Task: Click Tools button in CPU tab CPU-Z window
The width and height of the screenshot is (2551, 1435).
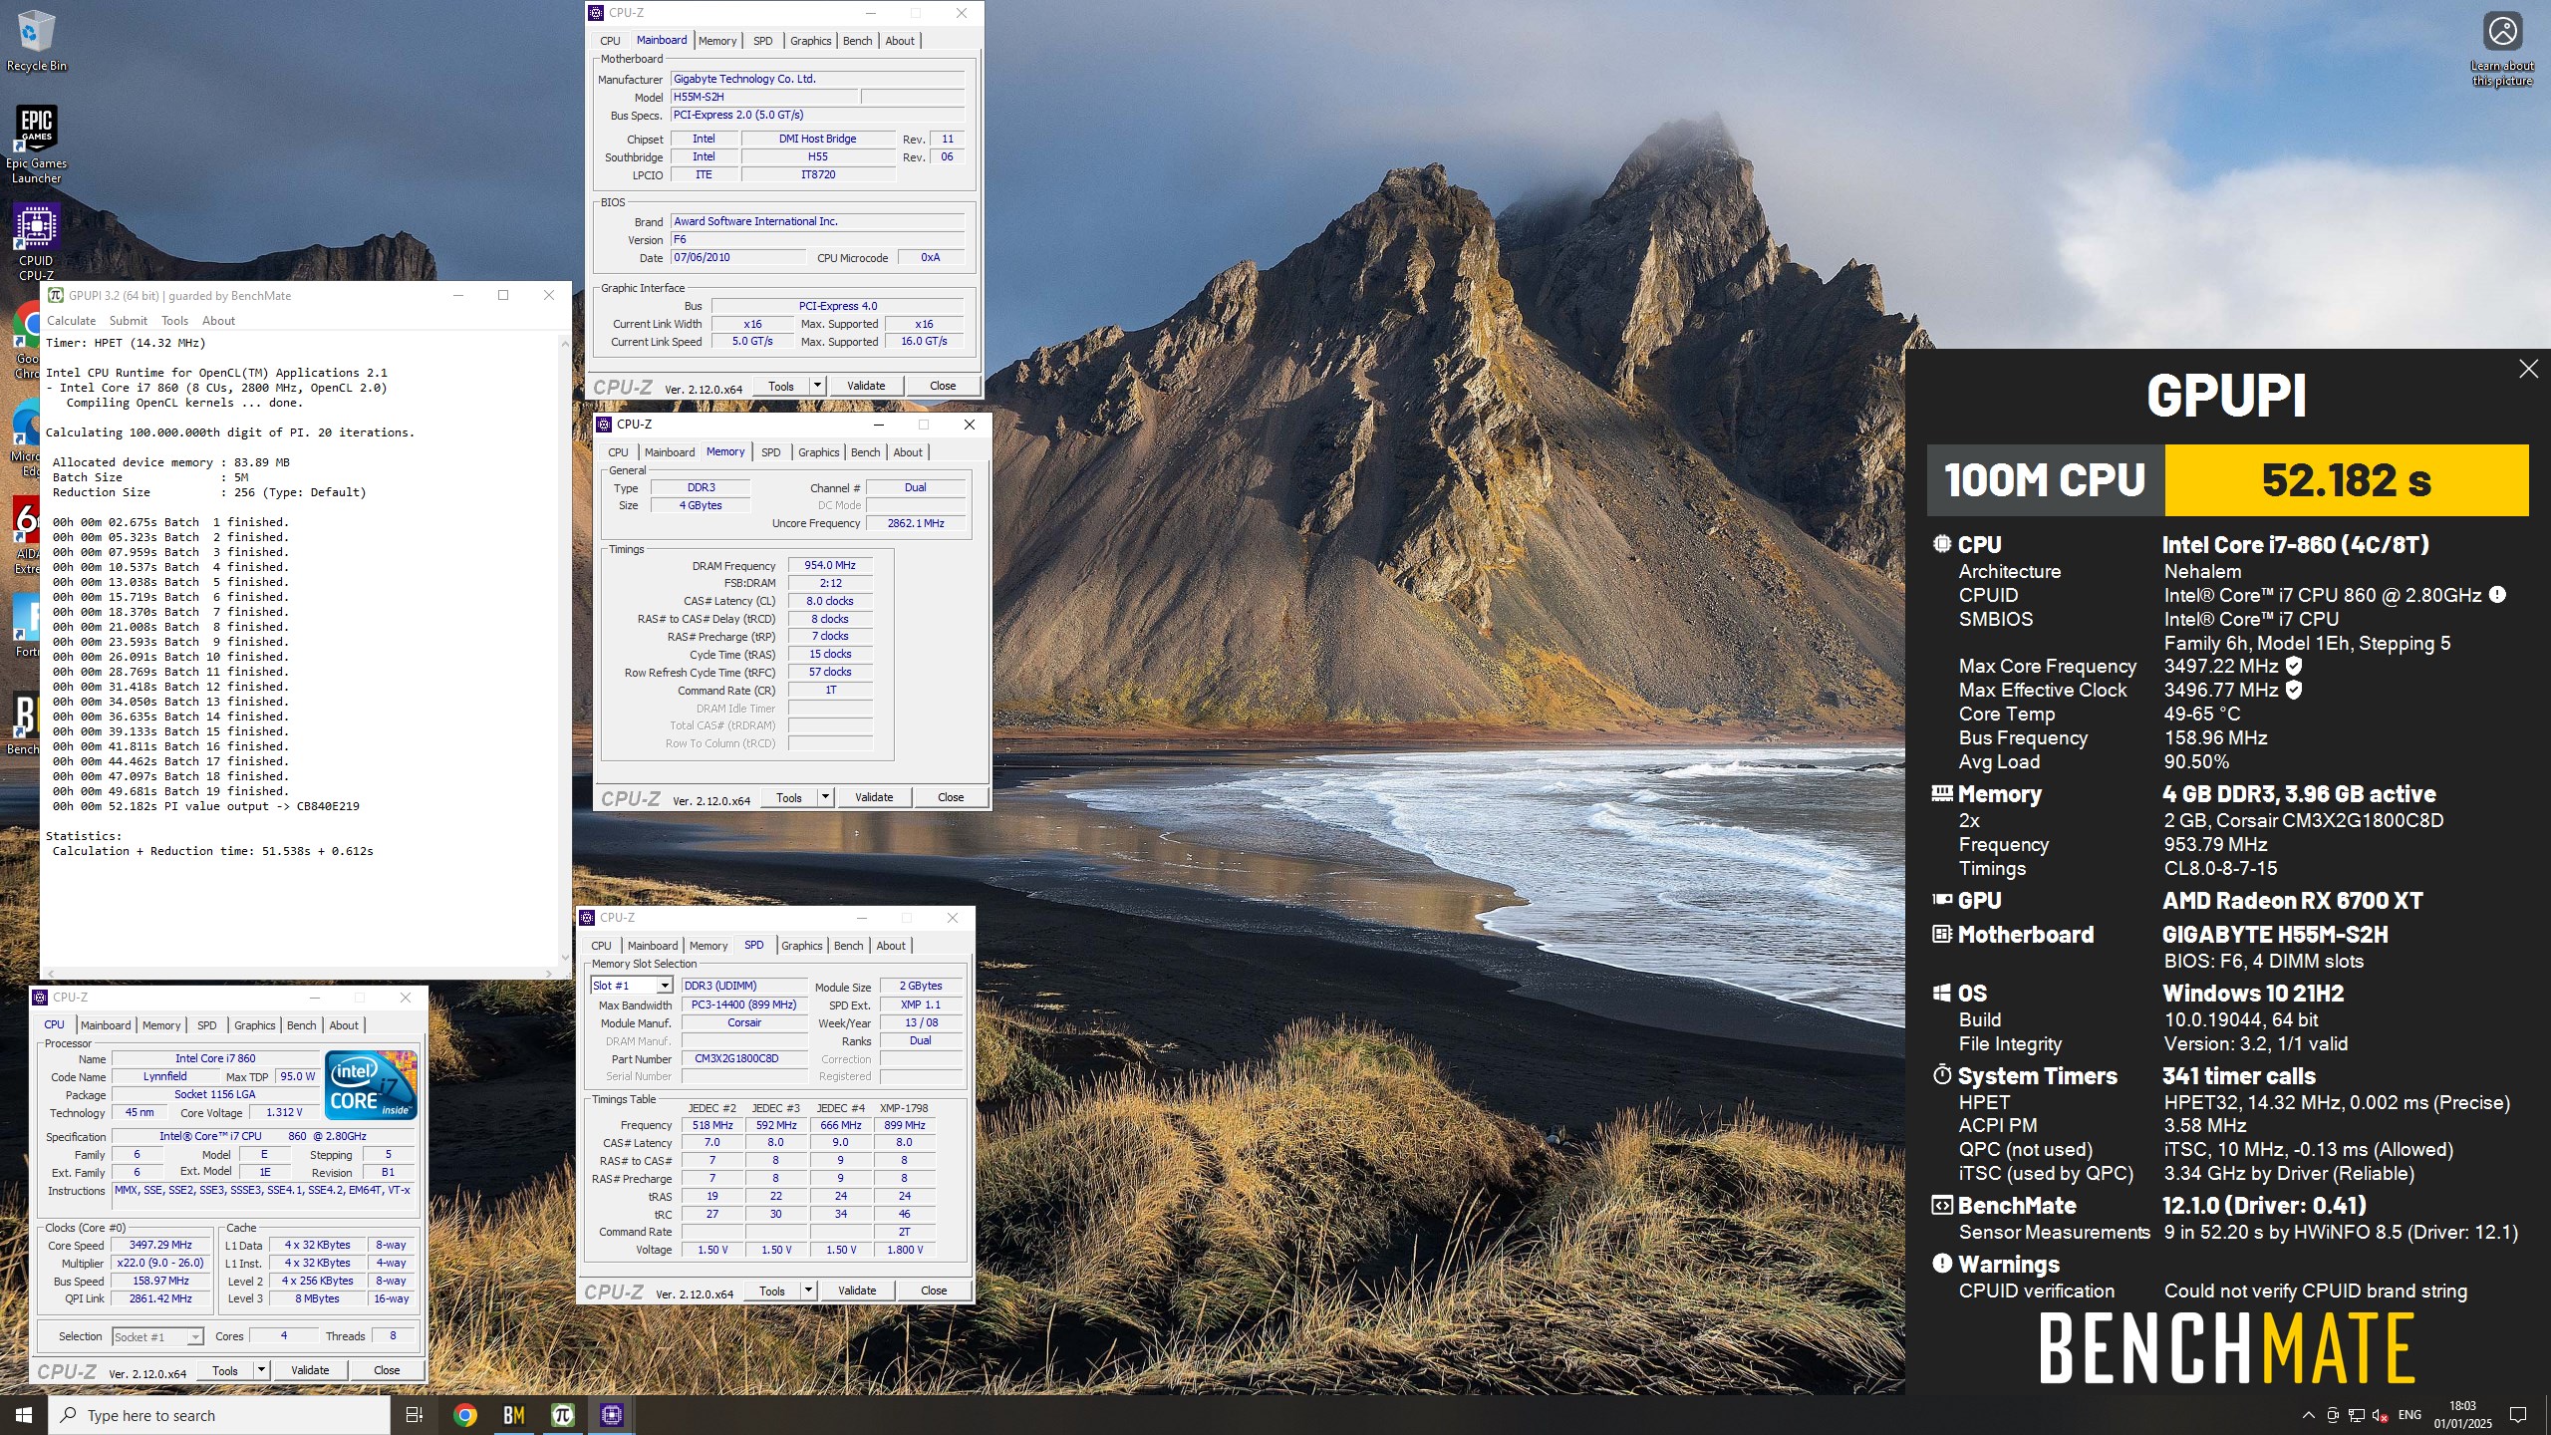Action: coord(225,1370)
